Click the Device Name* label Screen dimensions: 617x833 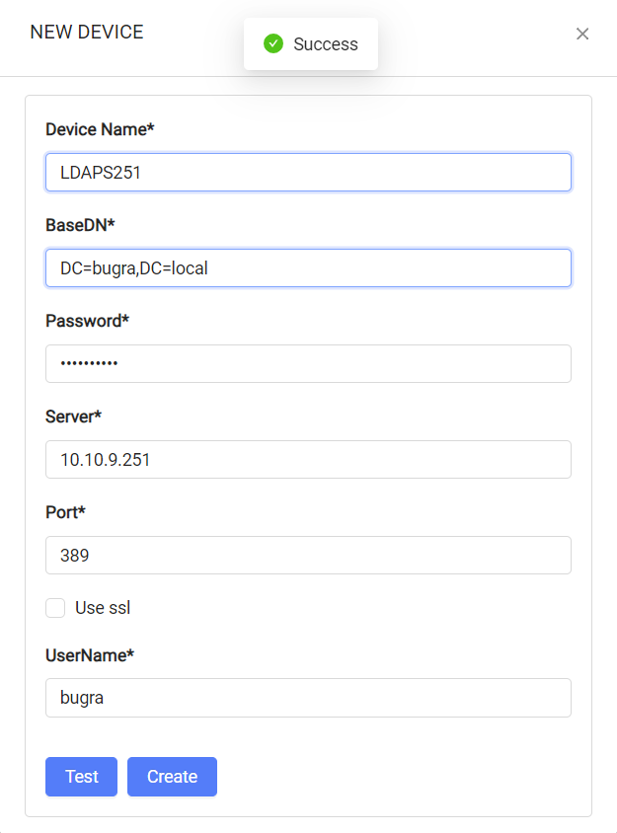click(100, 129)
